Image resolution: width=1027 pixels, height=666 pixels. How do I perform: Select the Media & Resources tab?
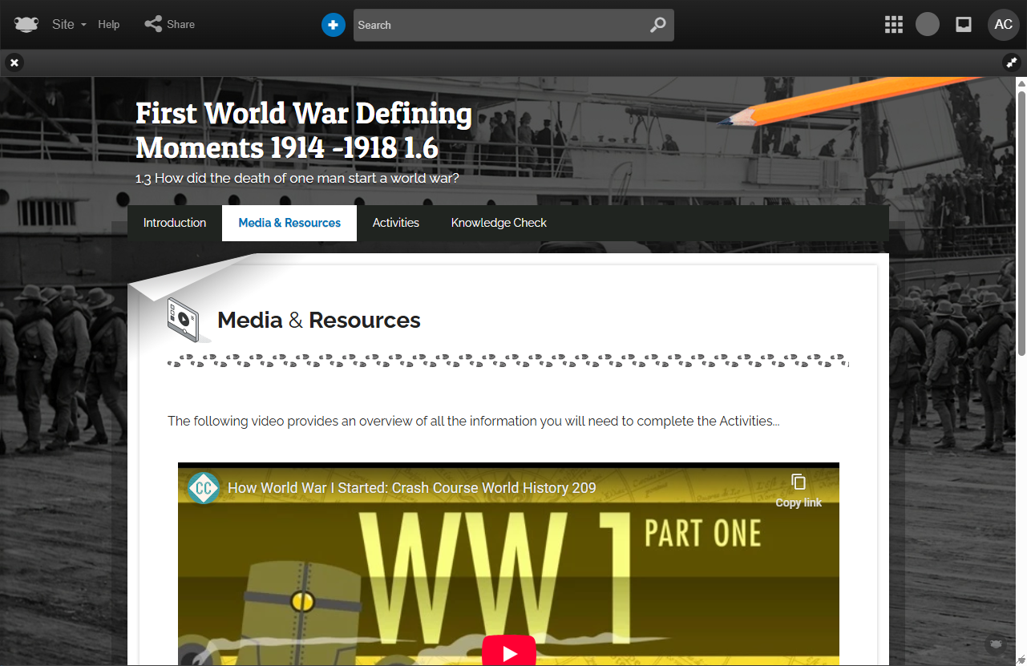[289, 223]
